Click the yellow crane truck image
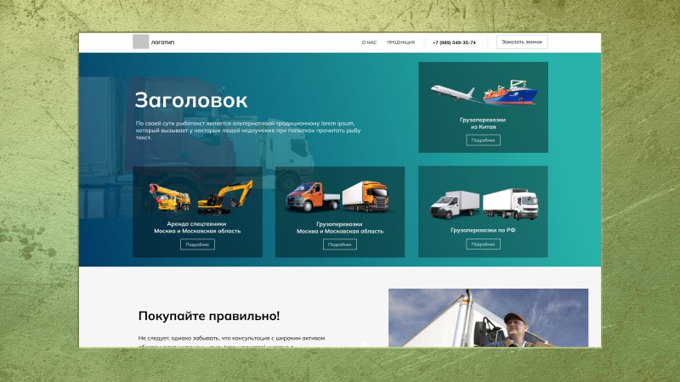 [169, 198]
